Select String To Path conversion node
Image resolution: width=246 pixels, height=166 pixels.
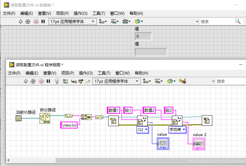[x=99, y=117]
